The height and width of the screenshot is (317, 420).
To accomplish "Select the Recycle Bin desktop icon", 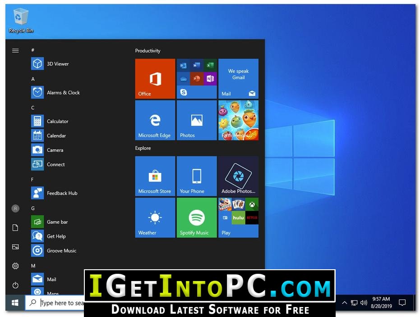I will tap(21, 21).
